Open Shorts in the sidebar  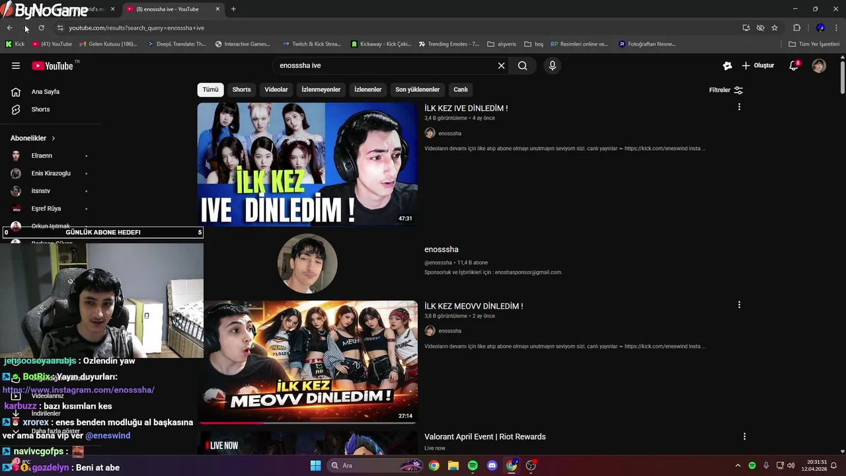click(40, 109)
